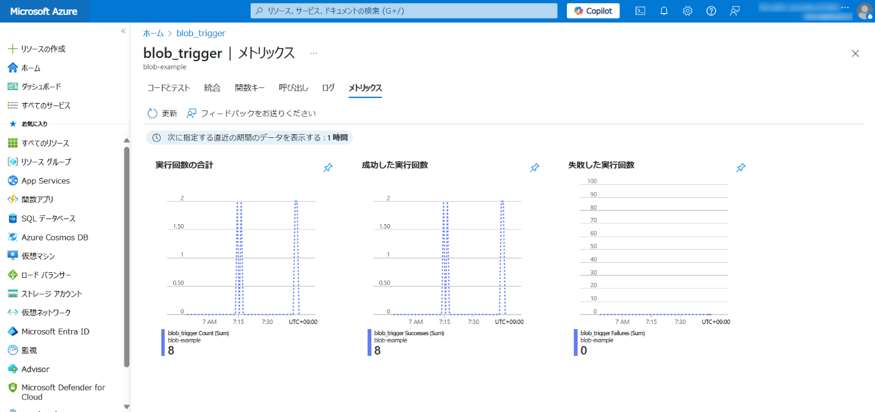Viewport: 875px width, 412px height.
Task: Click the blob_trigger breadcrumb link
Action: click(201, 33)
